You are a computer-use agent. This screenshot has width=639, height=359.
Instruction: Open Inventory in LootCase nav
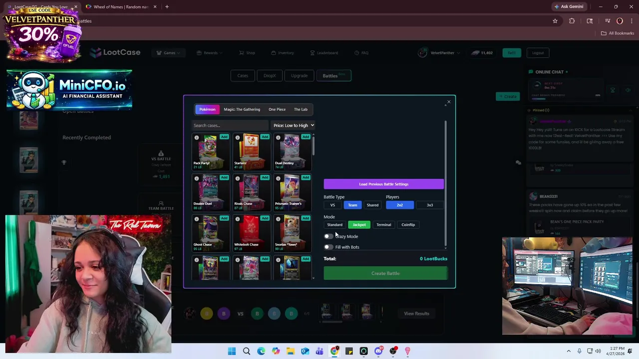[283, 53]
